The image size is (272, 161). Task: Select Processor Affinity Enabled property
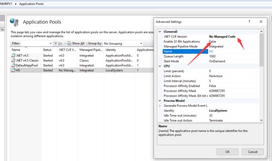(182, 86)
